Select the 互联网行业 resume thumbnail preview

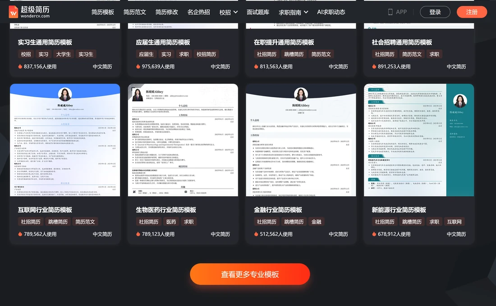click(65, 140)
